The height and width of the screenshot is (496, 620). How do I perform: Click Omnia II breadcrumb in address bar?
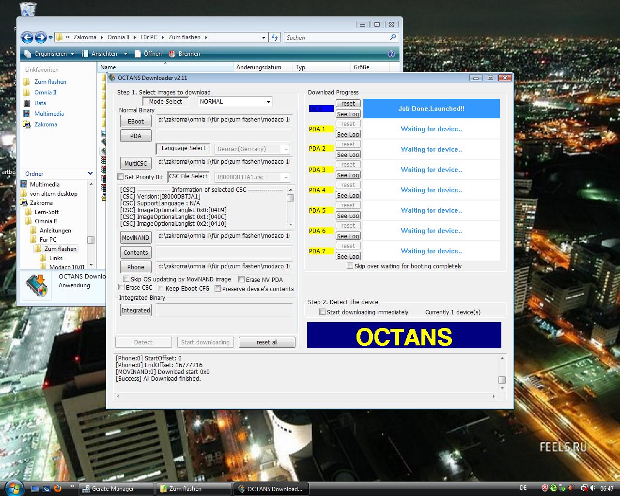coord(118,37)
